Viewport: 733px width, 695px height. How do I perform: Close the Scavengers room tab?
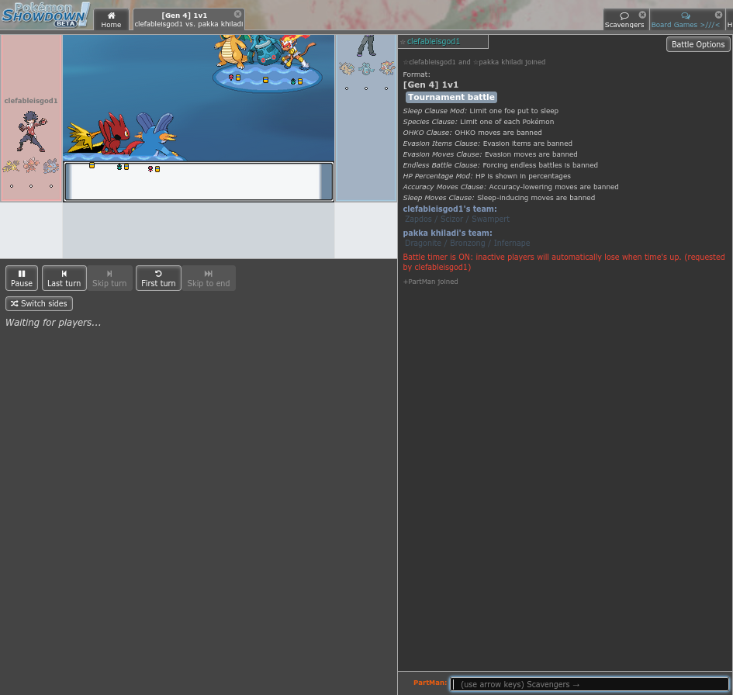coord(642,15)
